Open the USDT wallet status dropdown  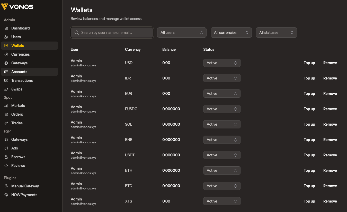pos(222,155)
